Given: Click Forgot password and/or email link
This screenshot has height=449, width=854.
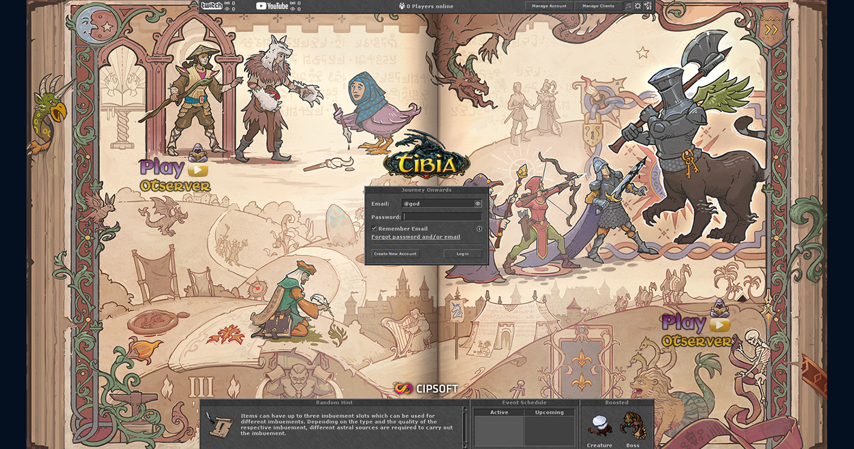Looking at the screenshot, I should (x=415, y=237).
